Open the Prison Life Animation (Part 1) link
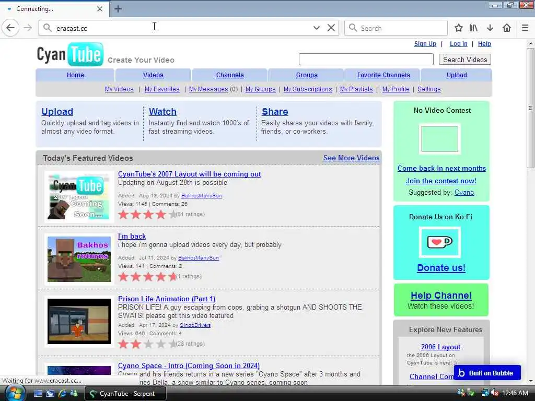 click(x=167, y=299)
